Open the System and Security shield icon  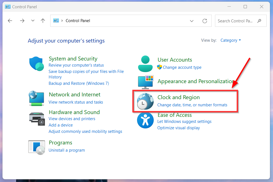[x=37, y=64]
